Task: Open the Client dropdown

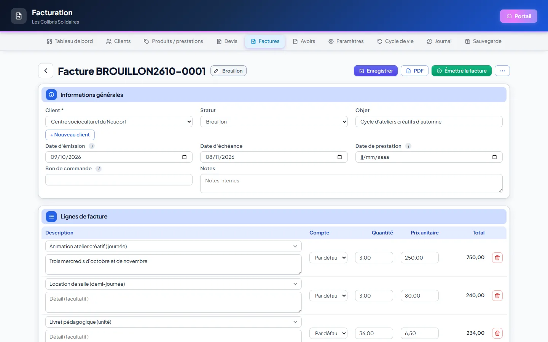Action: coord(119,122)
